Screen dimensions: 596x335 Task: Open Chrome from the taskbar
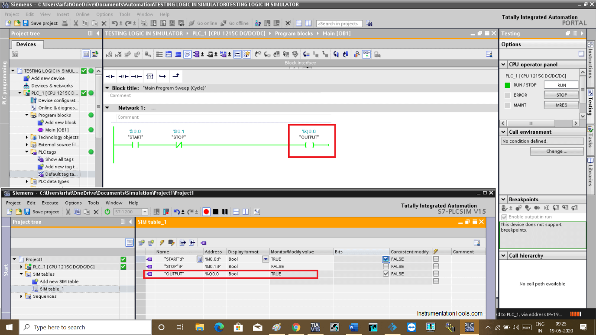pos(296,327)
